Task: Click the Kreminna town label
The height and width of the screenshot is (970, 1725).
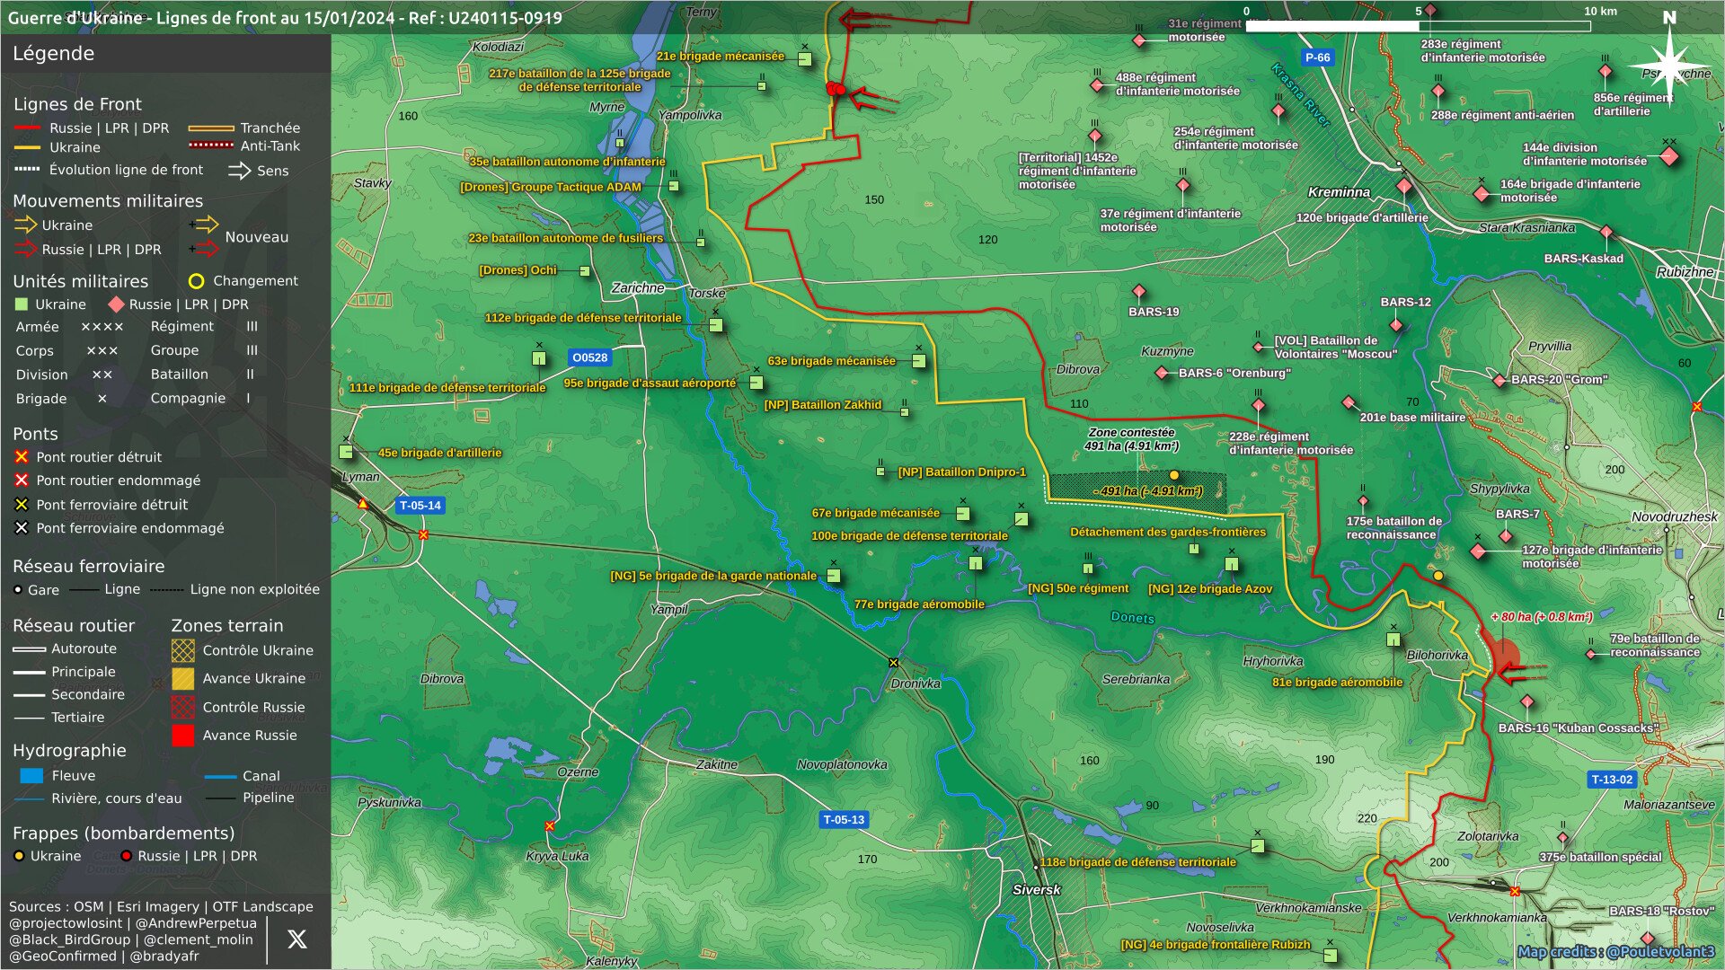Action: tap(1339, 192)
